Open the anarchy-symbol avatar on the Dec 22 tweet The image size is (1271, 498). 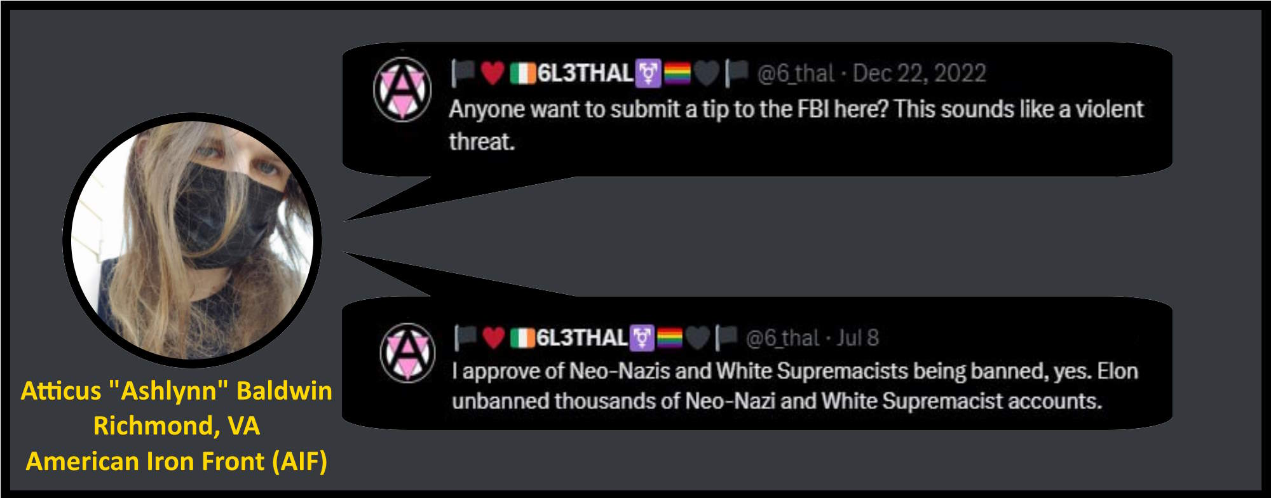point(402,89)
